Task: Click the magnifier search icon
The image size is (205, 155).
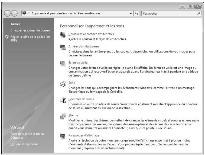Action: (199, 13)
